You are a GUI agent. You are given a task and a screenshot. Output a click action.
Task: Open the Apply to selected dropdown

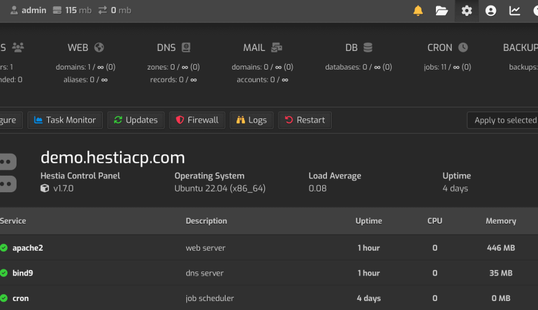pos(503,121)
